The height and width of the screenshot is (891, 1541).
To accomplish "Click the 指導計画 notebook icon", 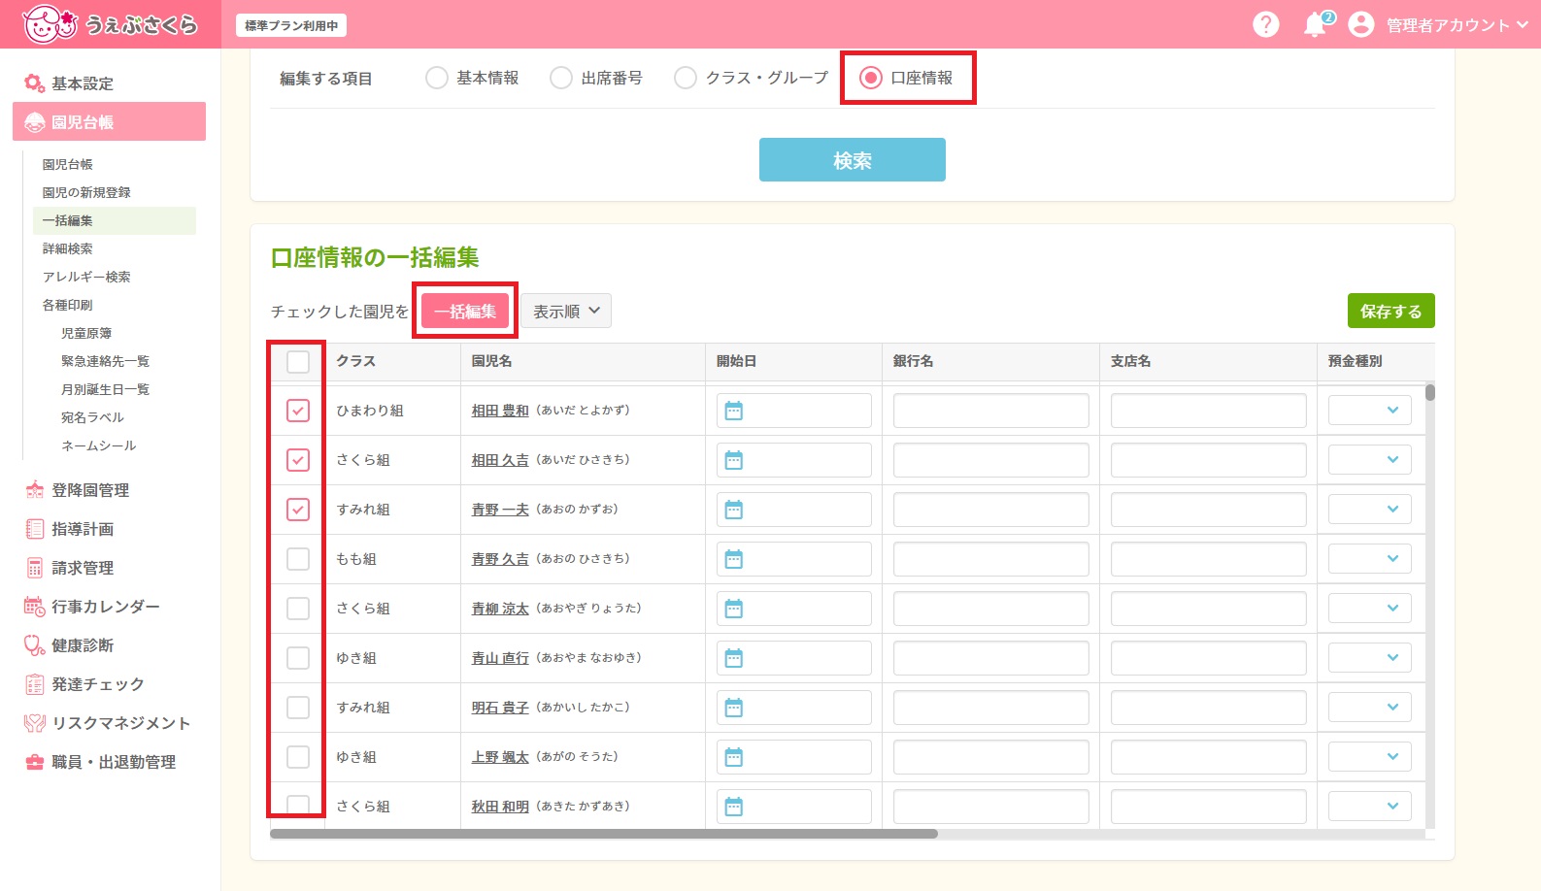I will point(34,529).
